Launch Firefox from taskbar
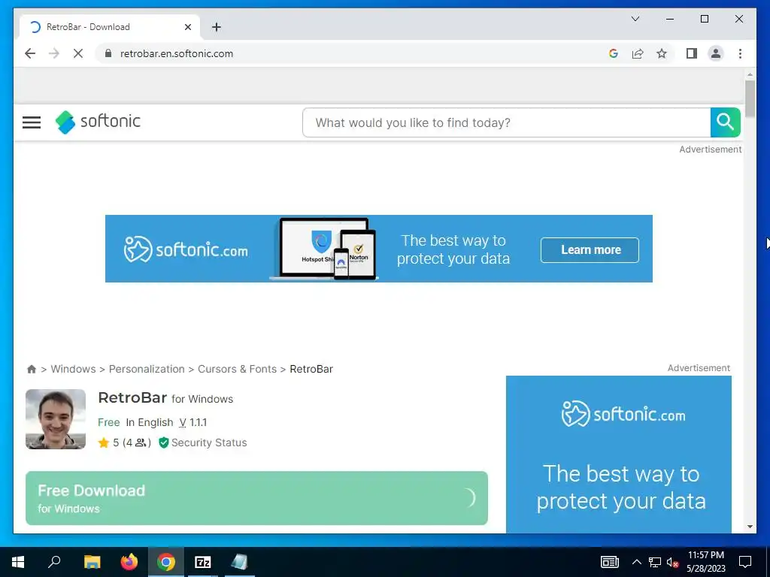Screen dimensions: 770x577 click(129, 562)
